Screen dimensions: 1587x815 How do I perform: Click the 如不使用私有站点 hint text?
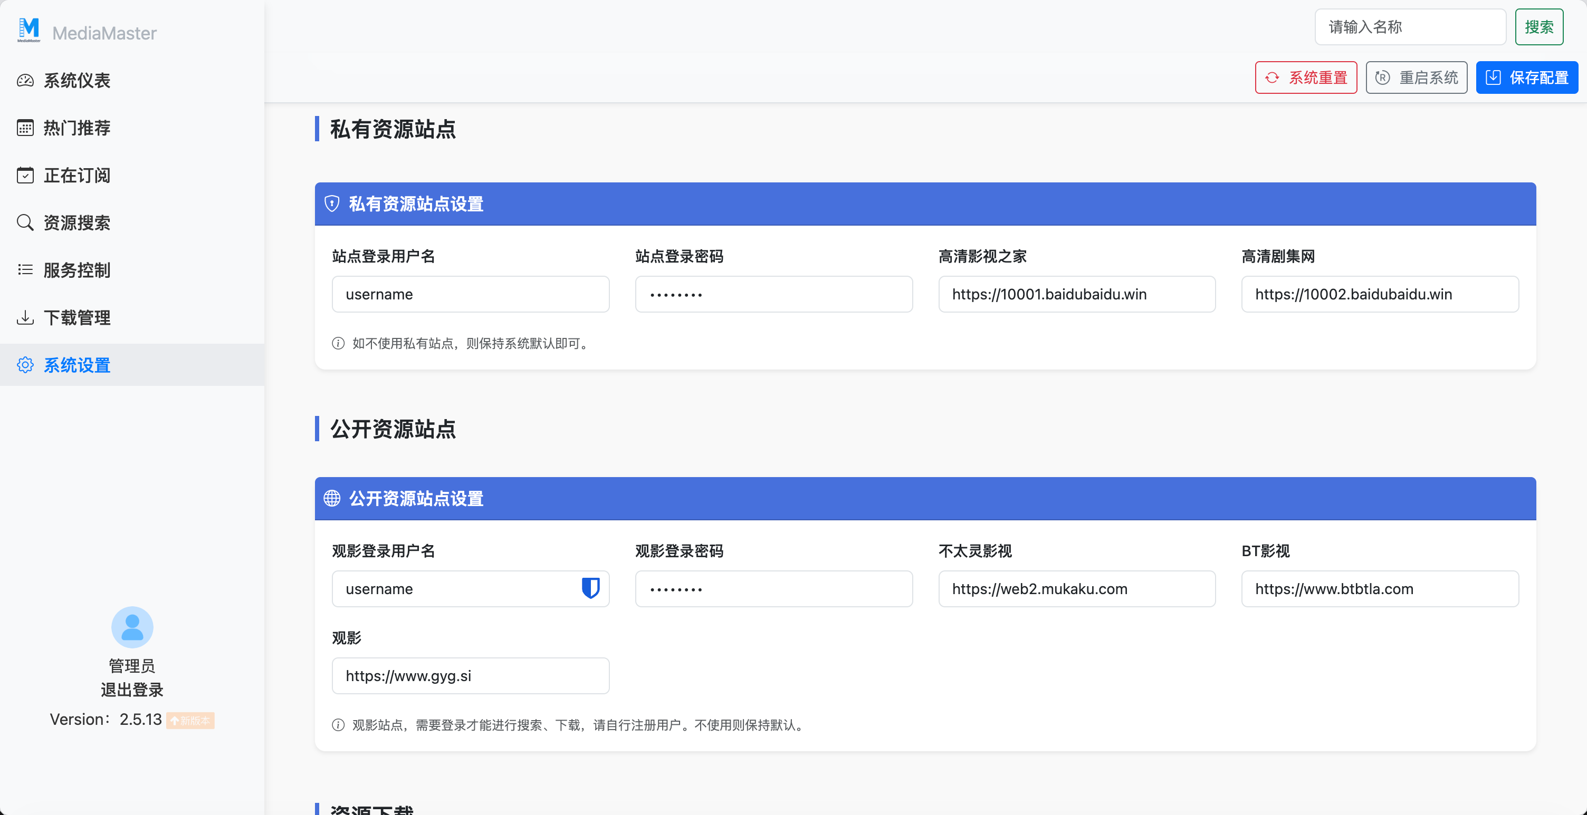pyautogui.click(x=471, y=344)
